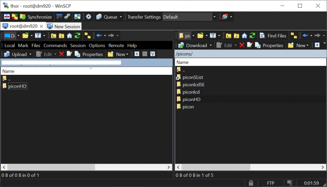The image size is (327, 187).
Task: Open the Mark menu
Action: [23, 45]
